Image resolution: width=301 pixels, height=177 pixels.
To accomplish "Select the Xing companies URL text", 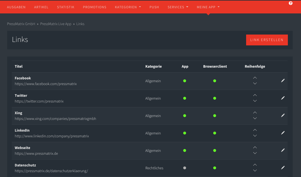I will click(x=55, y=119).
